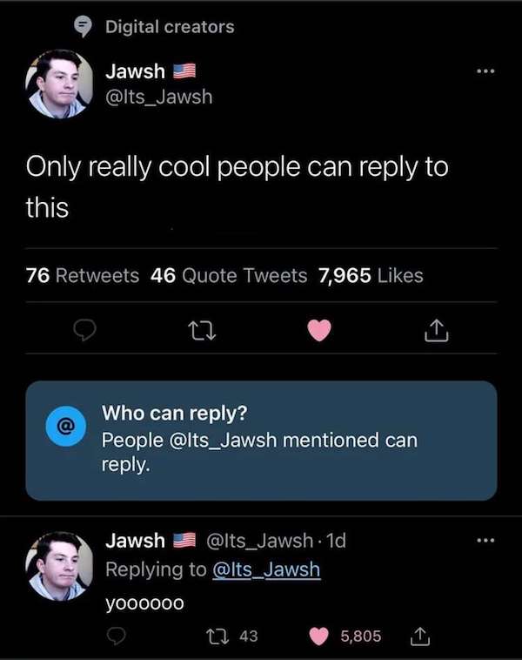This screenshot has width=522, height=660.
Task: Click the blue @ mention icon
Action: (65, 428)
